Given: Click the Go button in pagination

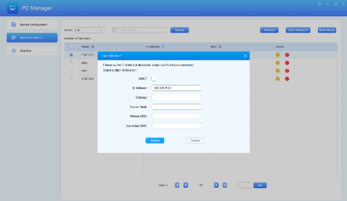Looking at the screenshot, I should pyautogui.click(x=260, y=185).
